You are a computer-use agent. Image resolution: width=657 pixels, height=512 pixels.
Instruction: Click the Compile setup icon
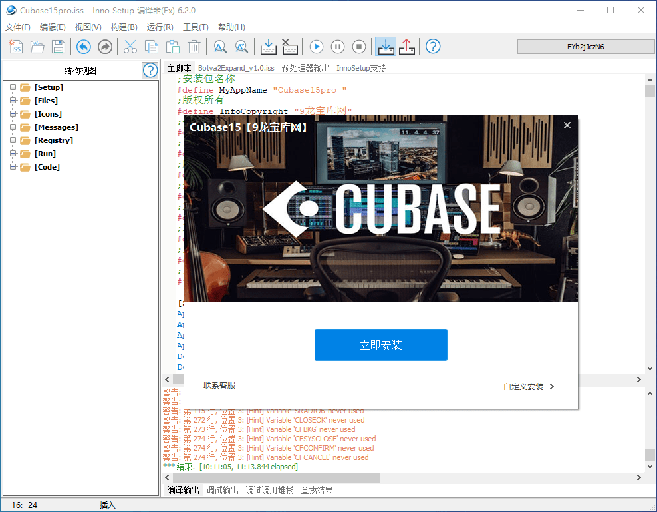click(268, 47)
